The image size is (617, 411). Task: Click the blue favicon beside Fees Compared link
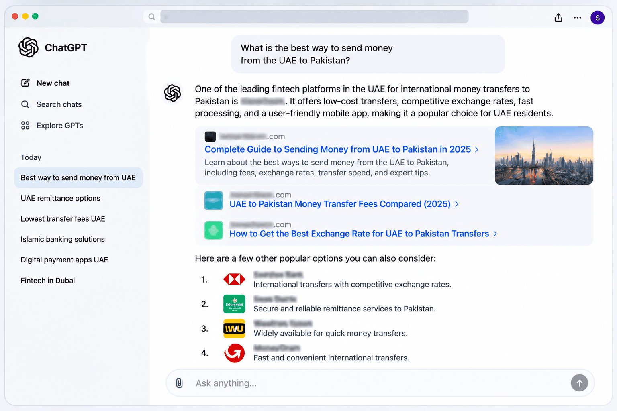pyautogui.click(x=214, y=200)
